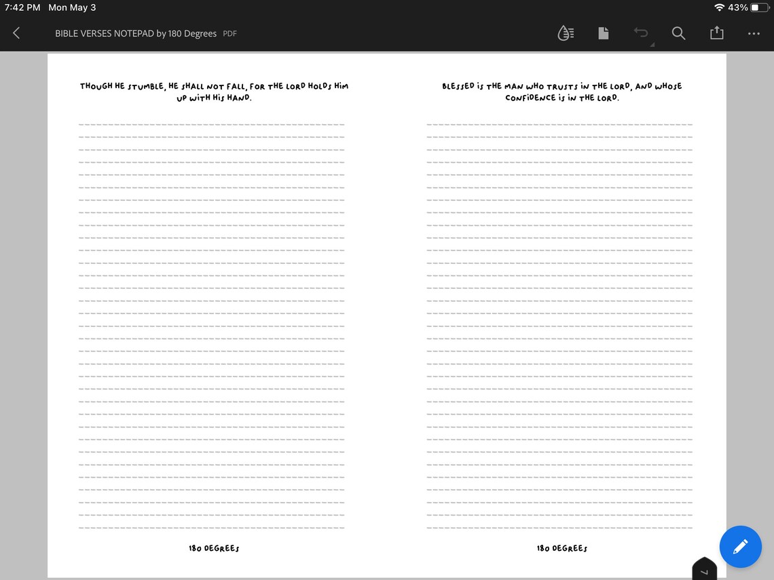The image size is (774, 580).
Task: Tap the PDF file type label
Action: click(x=230, y=33)
